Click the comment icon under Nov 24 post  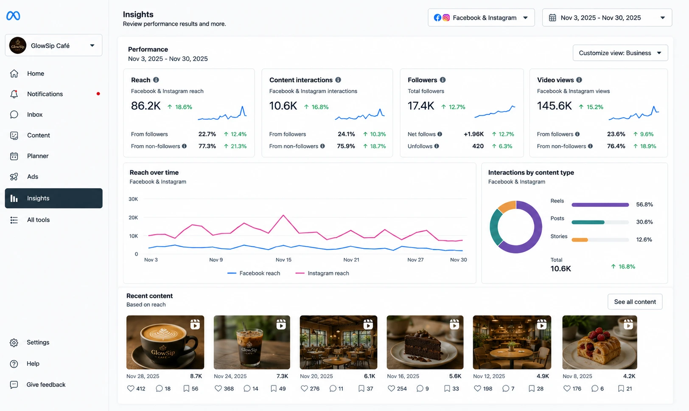[247, 388]
